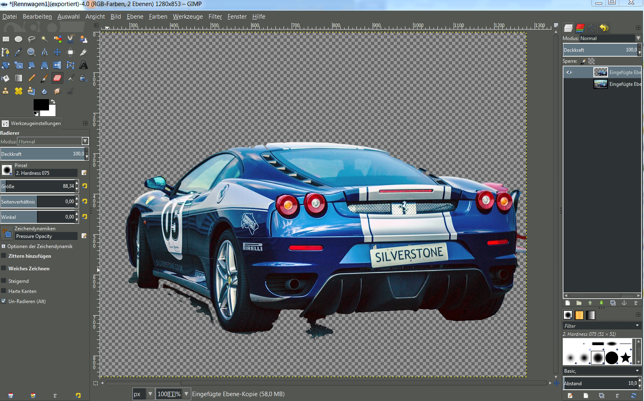Expand Optionen der Zeichendynamik section
This screenshot has width=644, height=401.
point(4,246)
